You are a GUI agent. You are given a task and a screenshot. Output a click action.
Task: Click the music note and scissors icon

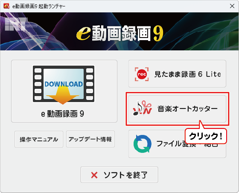tap(143, 108)
